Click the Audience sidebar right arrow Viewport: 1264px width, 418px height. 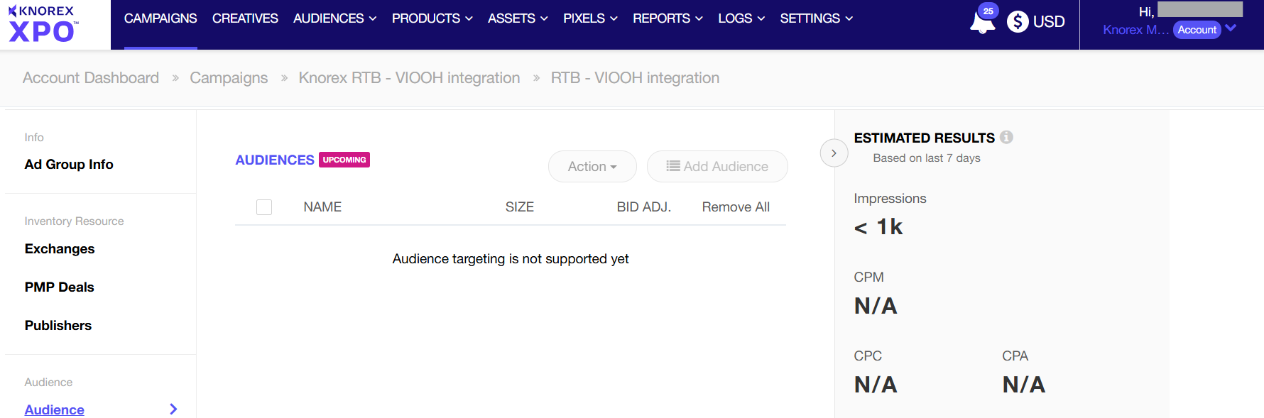173,409
